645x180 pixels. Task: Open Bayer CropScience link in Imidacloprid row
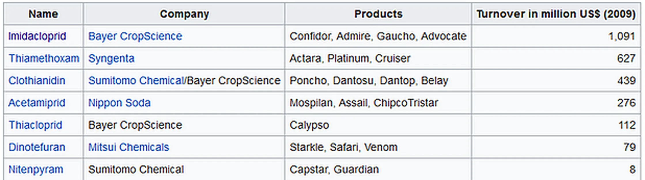point(135,36)
